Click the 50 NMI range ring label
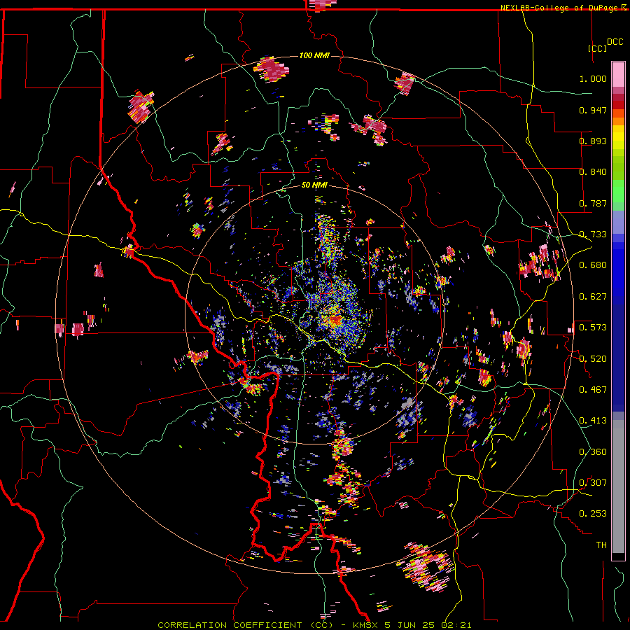 pyautogui.click(x=314, y=185)
